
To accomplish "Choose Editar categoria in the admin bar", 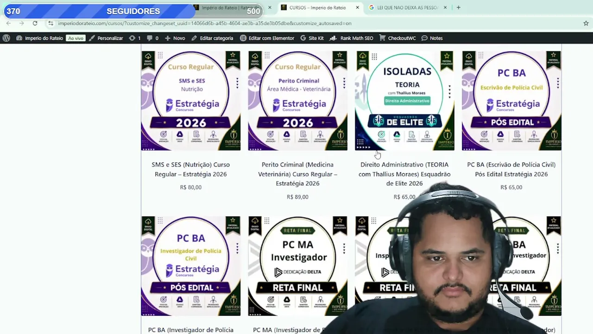I will [212, 38].
